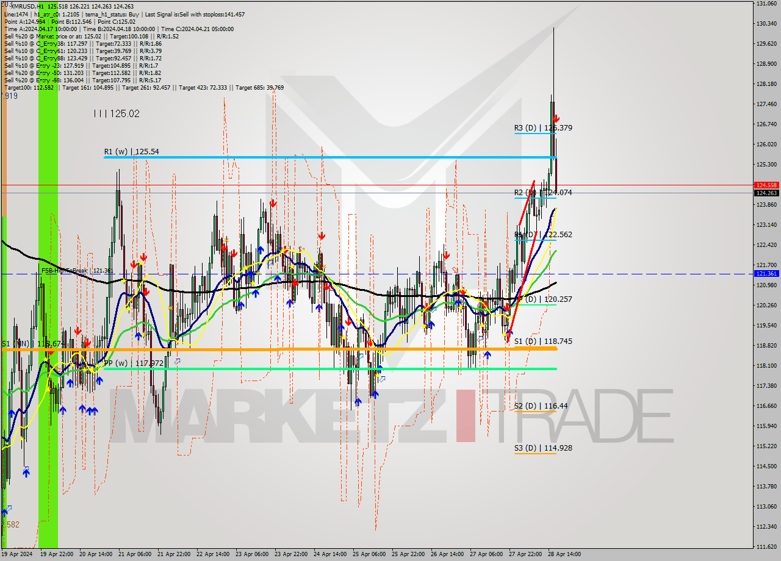Select the 'Sell %10 @ C_Entry88: 123.429' line
This screenshot has height=561, width=781.
pos(83,58)
